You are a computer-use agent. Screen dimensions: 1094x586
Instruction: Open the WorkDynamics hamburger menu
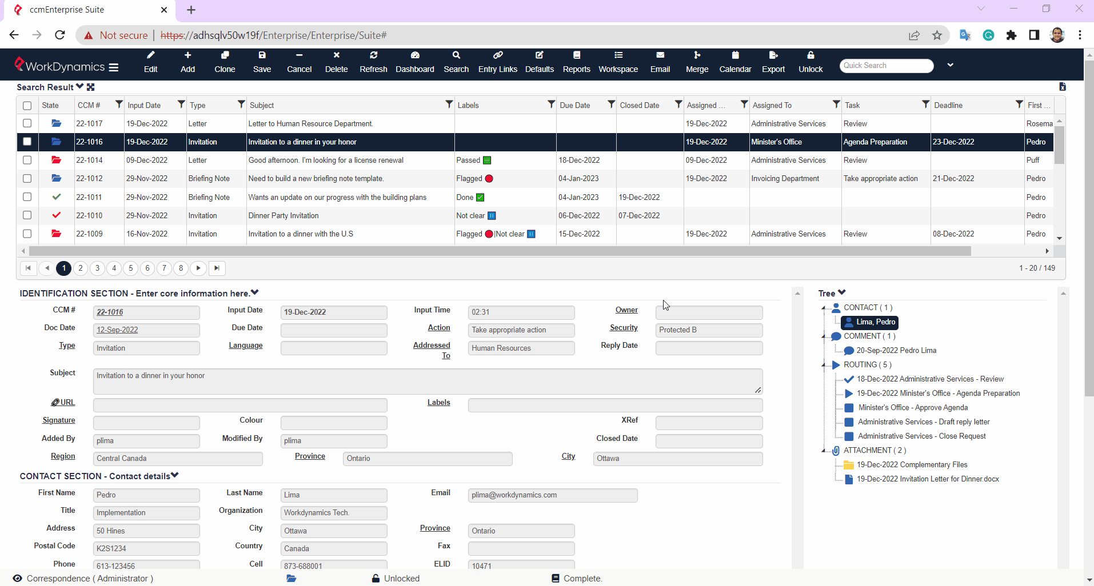[x=114, y=67]
